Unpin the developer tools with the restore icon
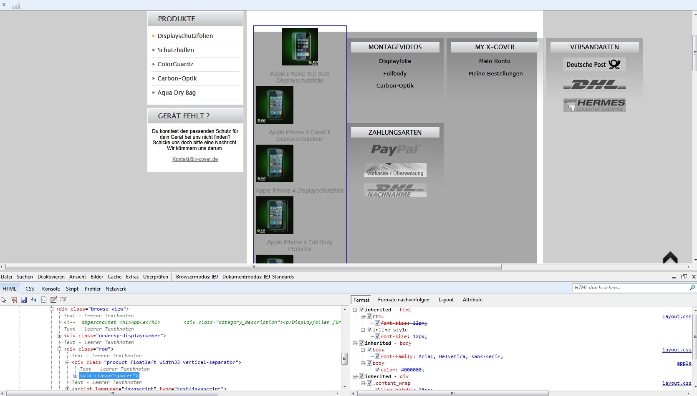The image size is (697, 396). point(684,277)
